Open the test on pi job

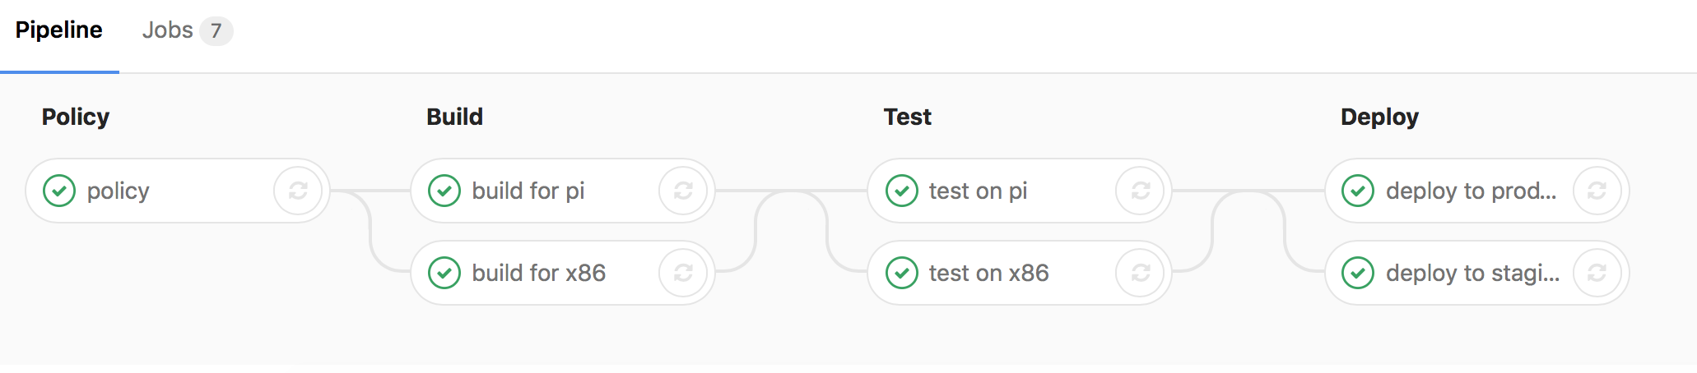tap(978, 191)
